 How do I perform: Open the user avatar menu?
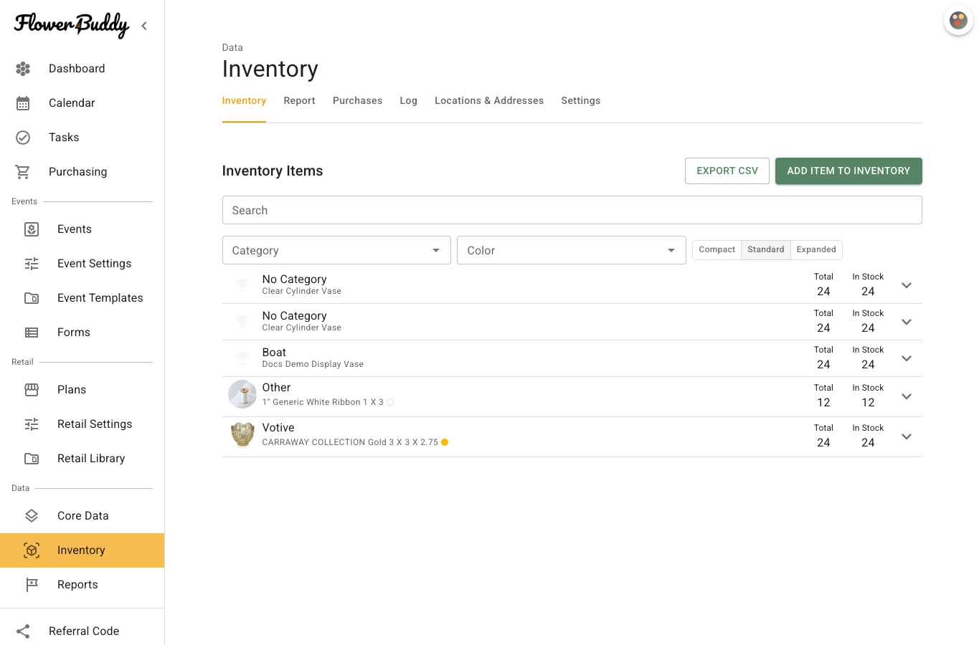[x=958, y=20]
